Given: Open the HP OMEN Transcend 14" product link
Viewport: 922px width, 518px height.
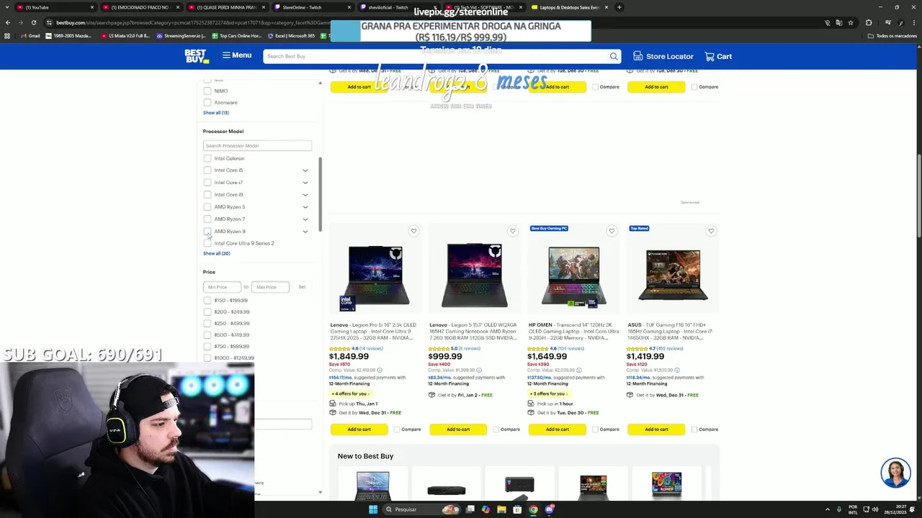Looking at the screenshot, I should coord(573,331).
